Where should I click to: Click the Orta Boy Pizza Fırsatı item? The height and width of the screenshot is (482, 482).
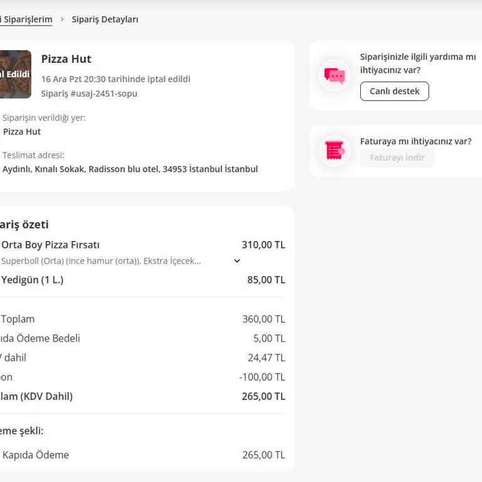click(51, 245)
